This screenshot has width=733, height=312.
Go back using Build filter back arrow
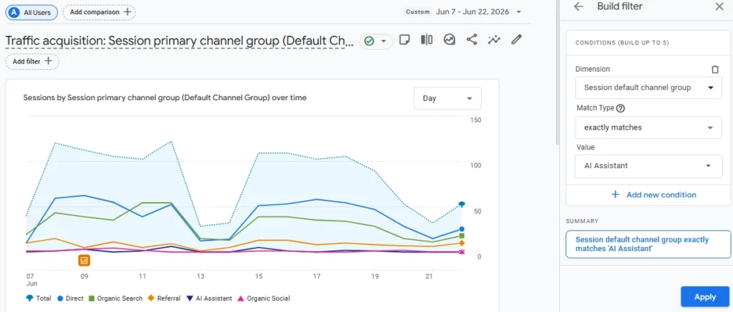(x=578, y=6)
